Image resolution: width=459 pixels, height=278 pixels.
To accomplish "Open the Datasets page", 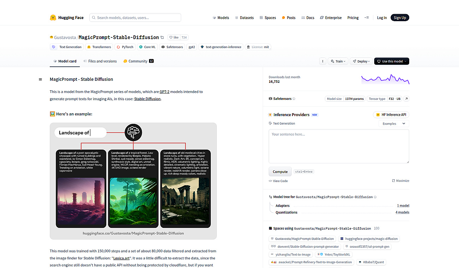I will pyautogui.click(x=244, y=18).
